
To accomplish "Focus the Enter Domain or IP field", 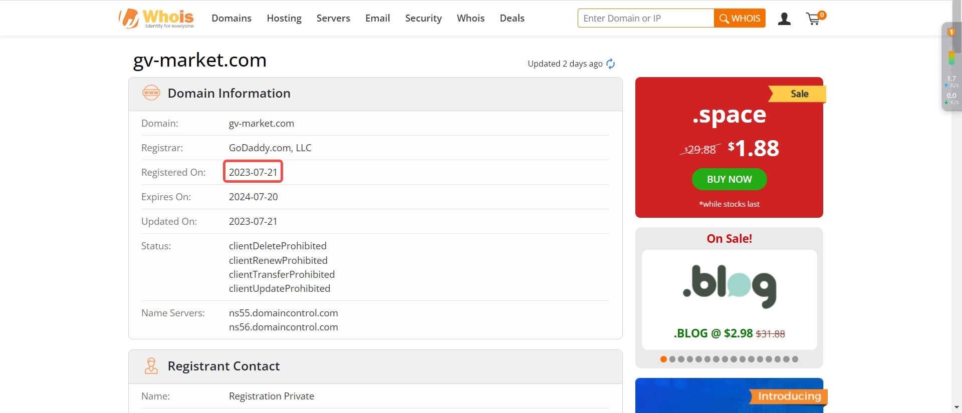I will [x=646, y=18].
